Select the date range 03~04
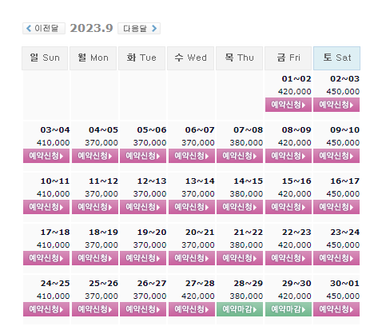Screen dimensions: 382x334 pyautogui.click(x=55, y=130)
